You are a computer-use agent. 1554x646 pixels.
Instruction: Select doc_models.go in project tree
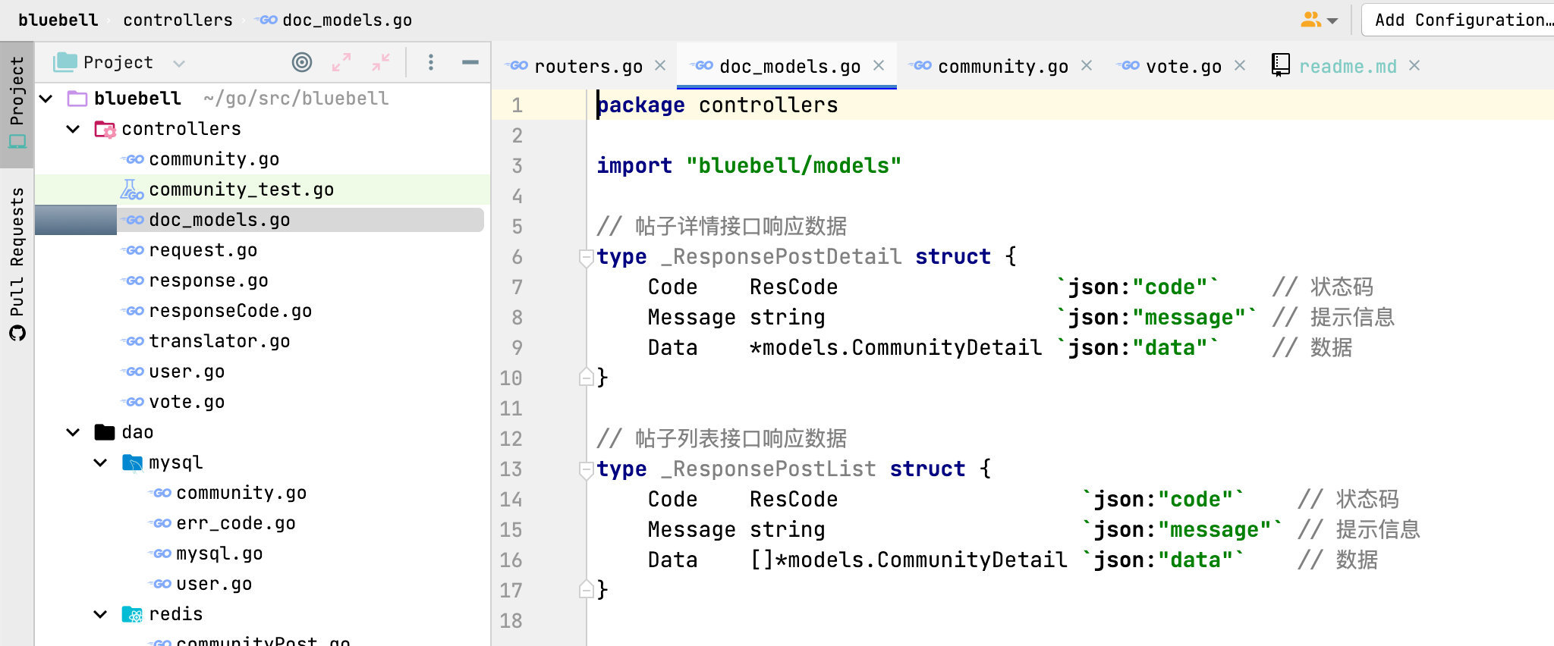[x=219, y=220]
